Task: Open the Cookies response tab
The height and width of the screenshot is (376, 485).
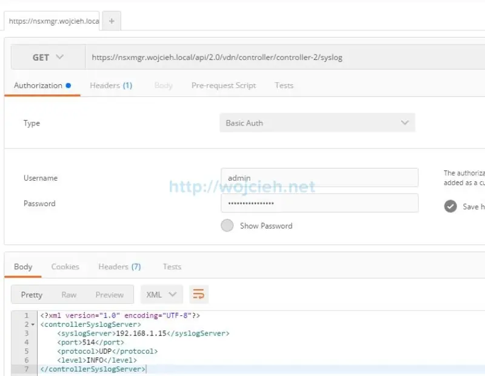Action: coord(65,266)
